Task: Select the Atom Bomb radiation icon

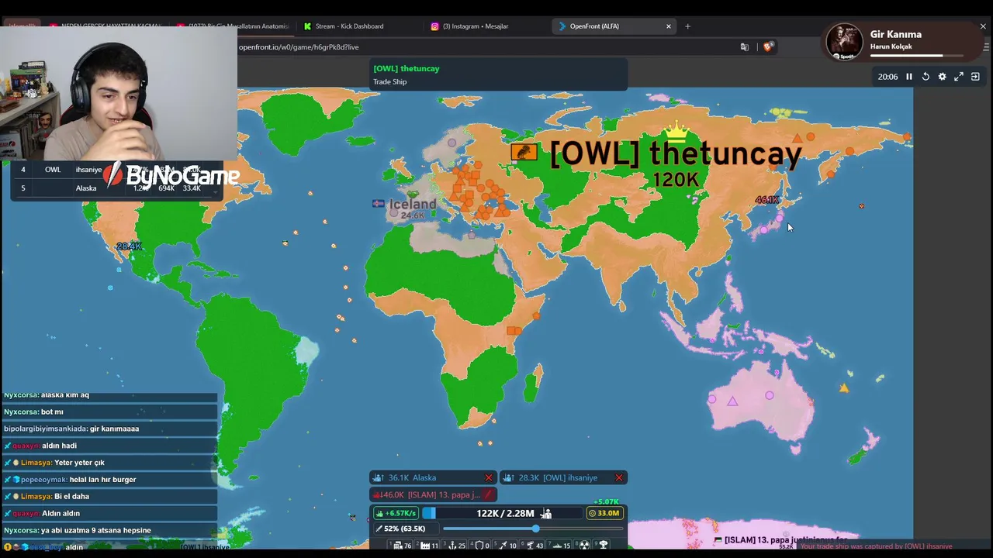Action: click(x=584, y=546)
